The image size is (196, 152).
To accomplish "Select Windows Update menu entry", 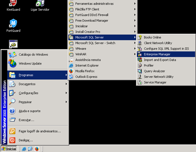I will [x=37, y=64].
